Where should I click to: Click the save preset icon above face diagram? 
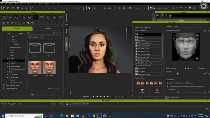click(209, 30)
